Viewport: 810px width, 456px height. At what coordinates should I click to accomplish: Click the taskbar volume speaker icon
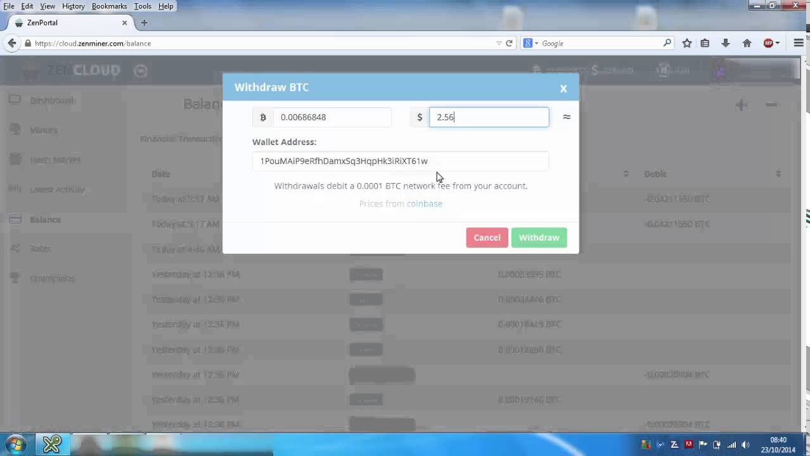pyautogui.click(x=745, y=445)
